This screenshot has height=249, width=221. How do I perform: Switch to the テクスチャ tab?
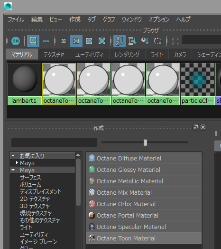(54, 55)
